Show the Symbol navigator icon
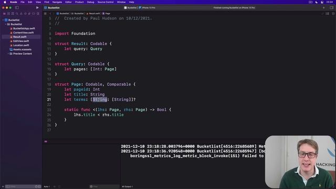Screen dimensions: 336x189 (x=13, y=14)
